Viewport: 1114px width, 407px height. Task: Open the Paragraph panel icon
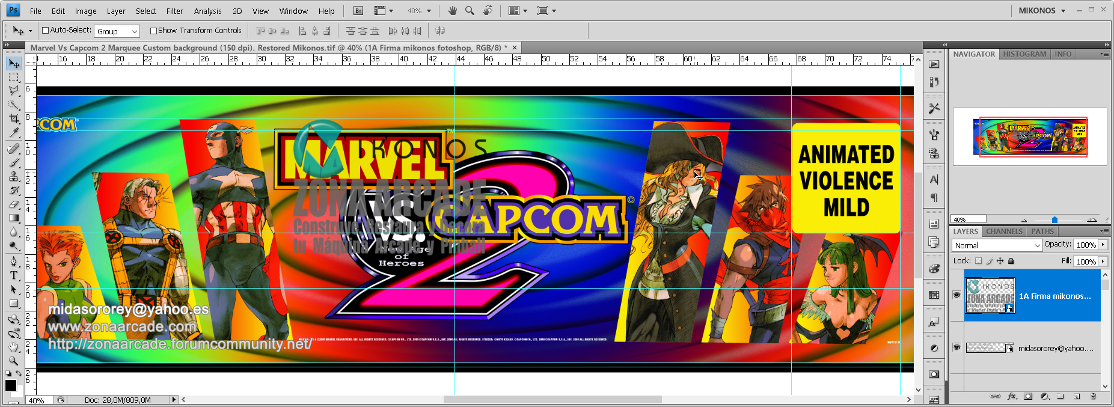point(934,198)
